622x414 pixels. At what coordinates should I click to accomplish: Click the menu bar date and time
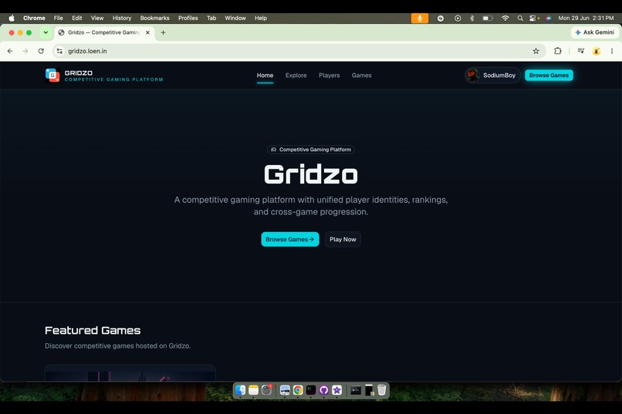586,19
